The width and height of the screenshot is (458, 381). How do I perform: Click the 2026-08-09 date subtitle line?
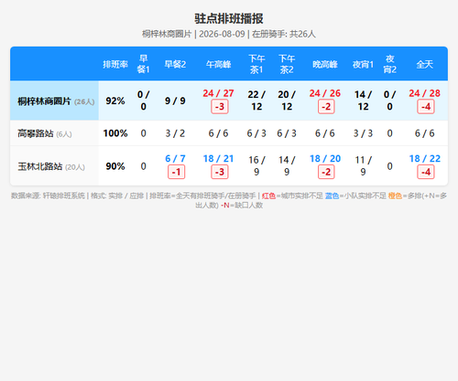229,34
